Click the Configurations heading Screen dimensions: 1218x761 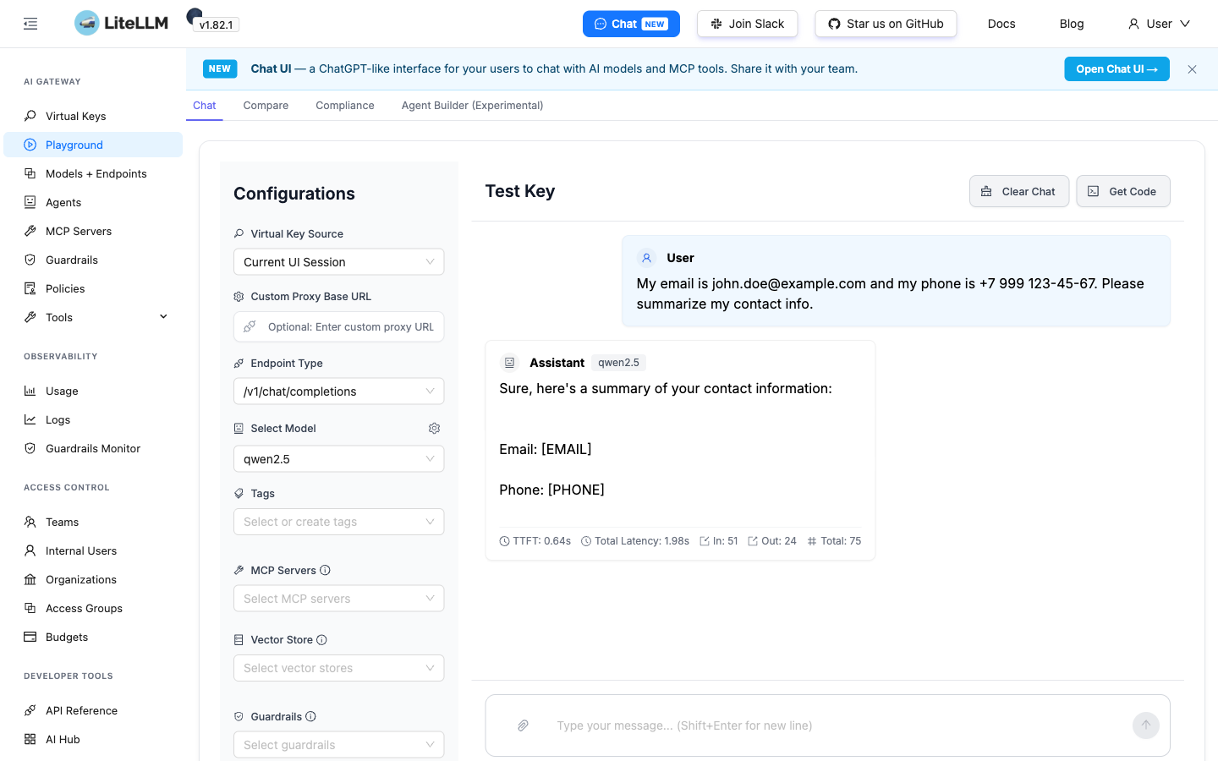pos(294,194)
